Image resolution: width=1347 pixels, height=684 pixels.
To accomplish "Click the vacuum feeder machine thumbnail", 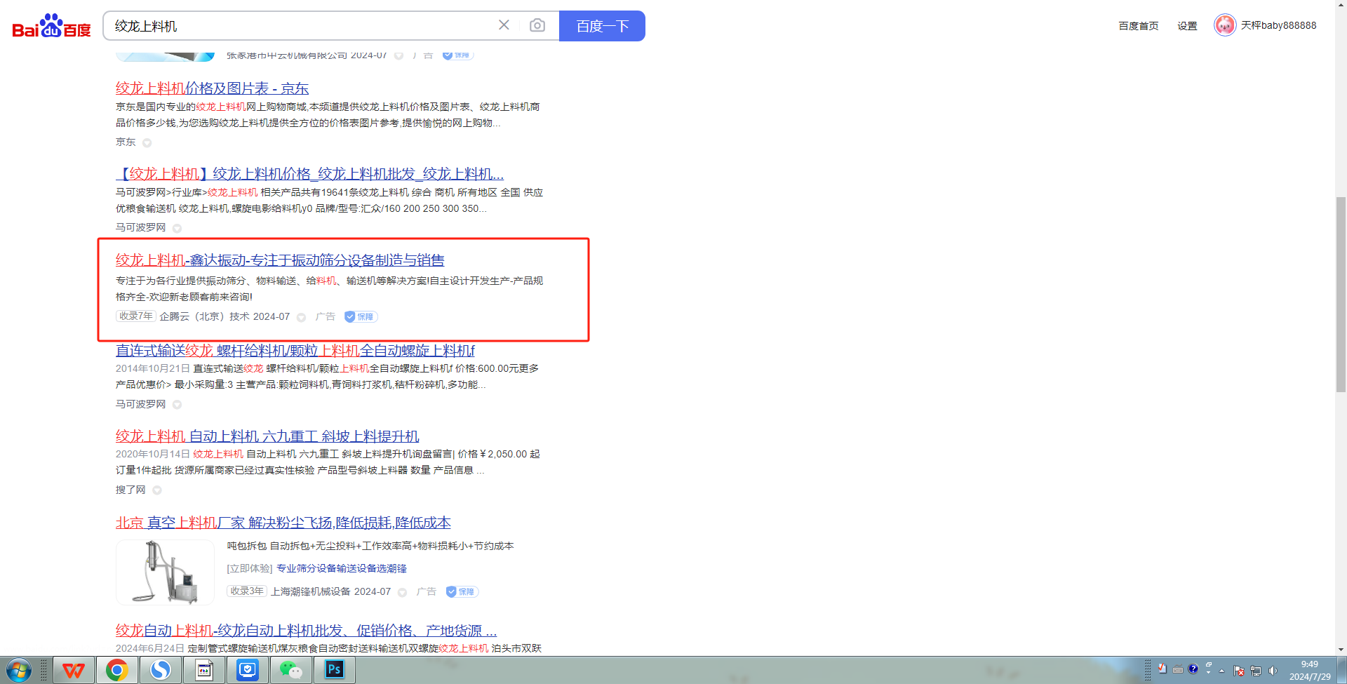I will click(x=165, y=572).
